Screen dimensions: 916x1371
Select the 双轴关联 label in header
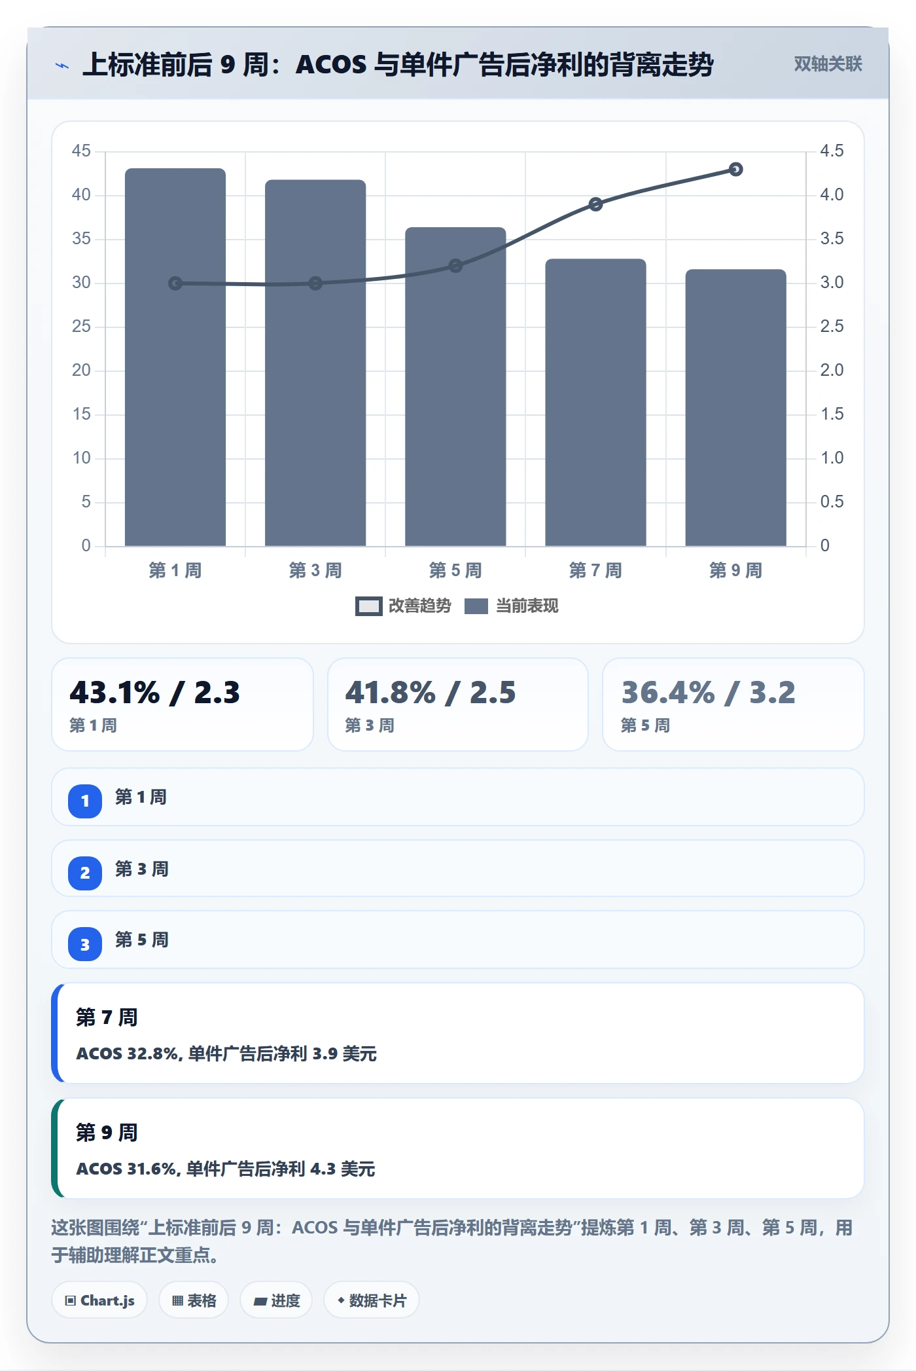tap(828, 64)
